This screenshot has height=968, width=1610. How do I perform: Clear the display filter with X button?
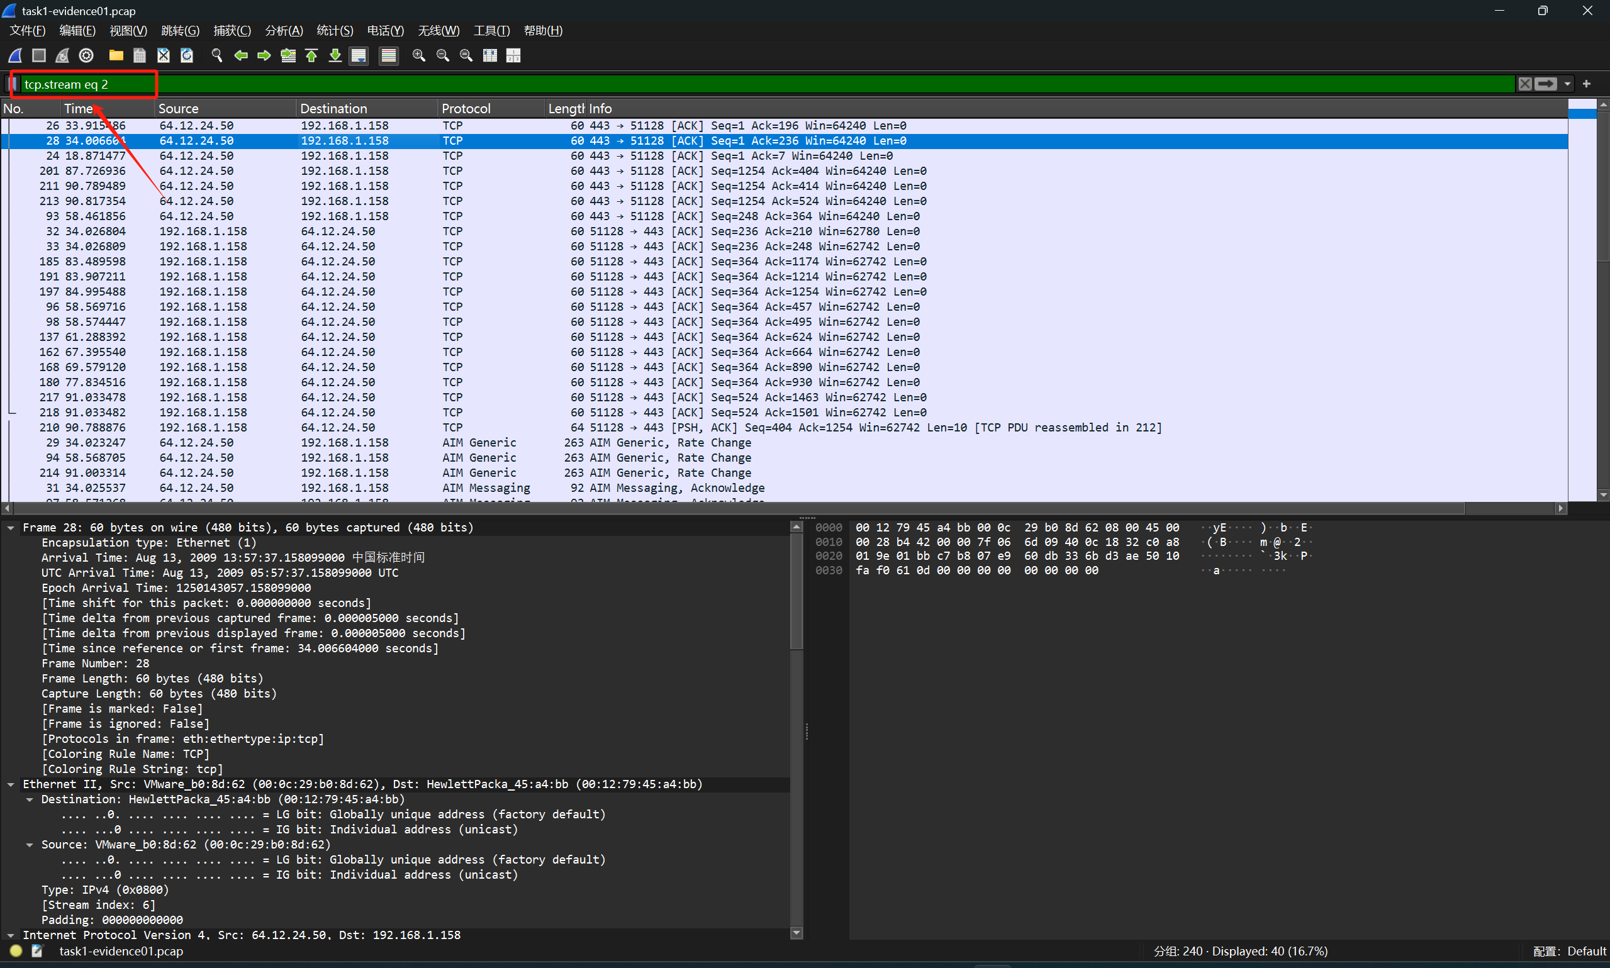[1524, 84]
